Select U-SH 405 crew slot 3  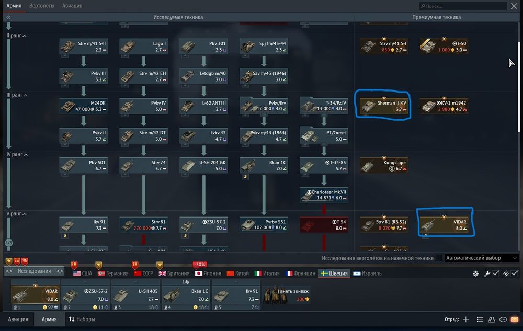(x=136, y=295)
